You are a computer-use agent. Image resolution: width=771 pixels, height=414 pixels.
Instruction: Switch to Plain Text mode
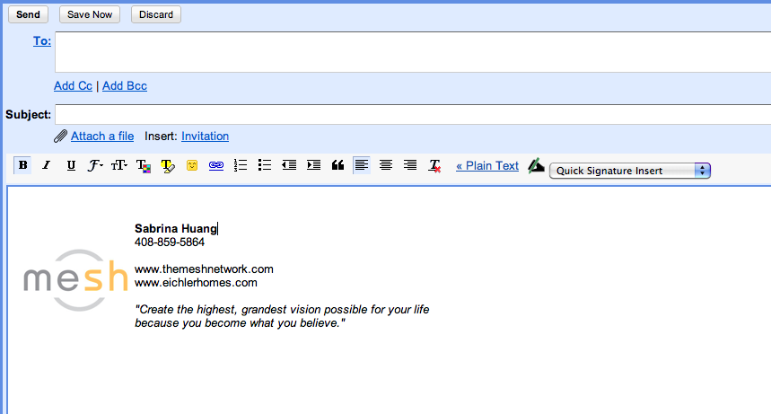pyautogui.click(x=487, y=165)
